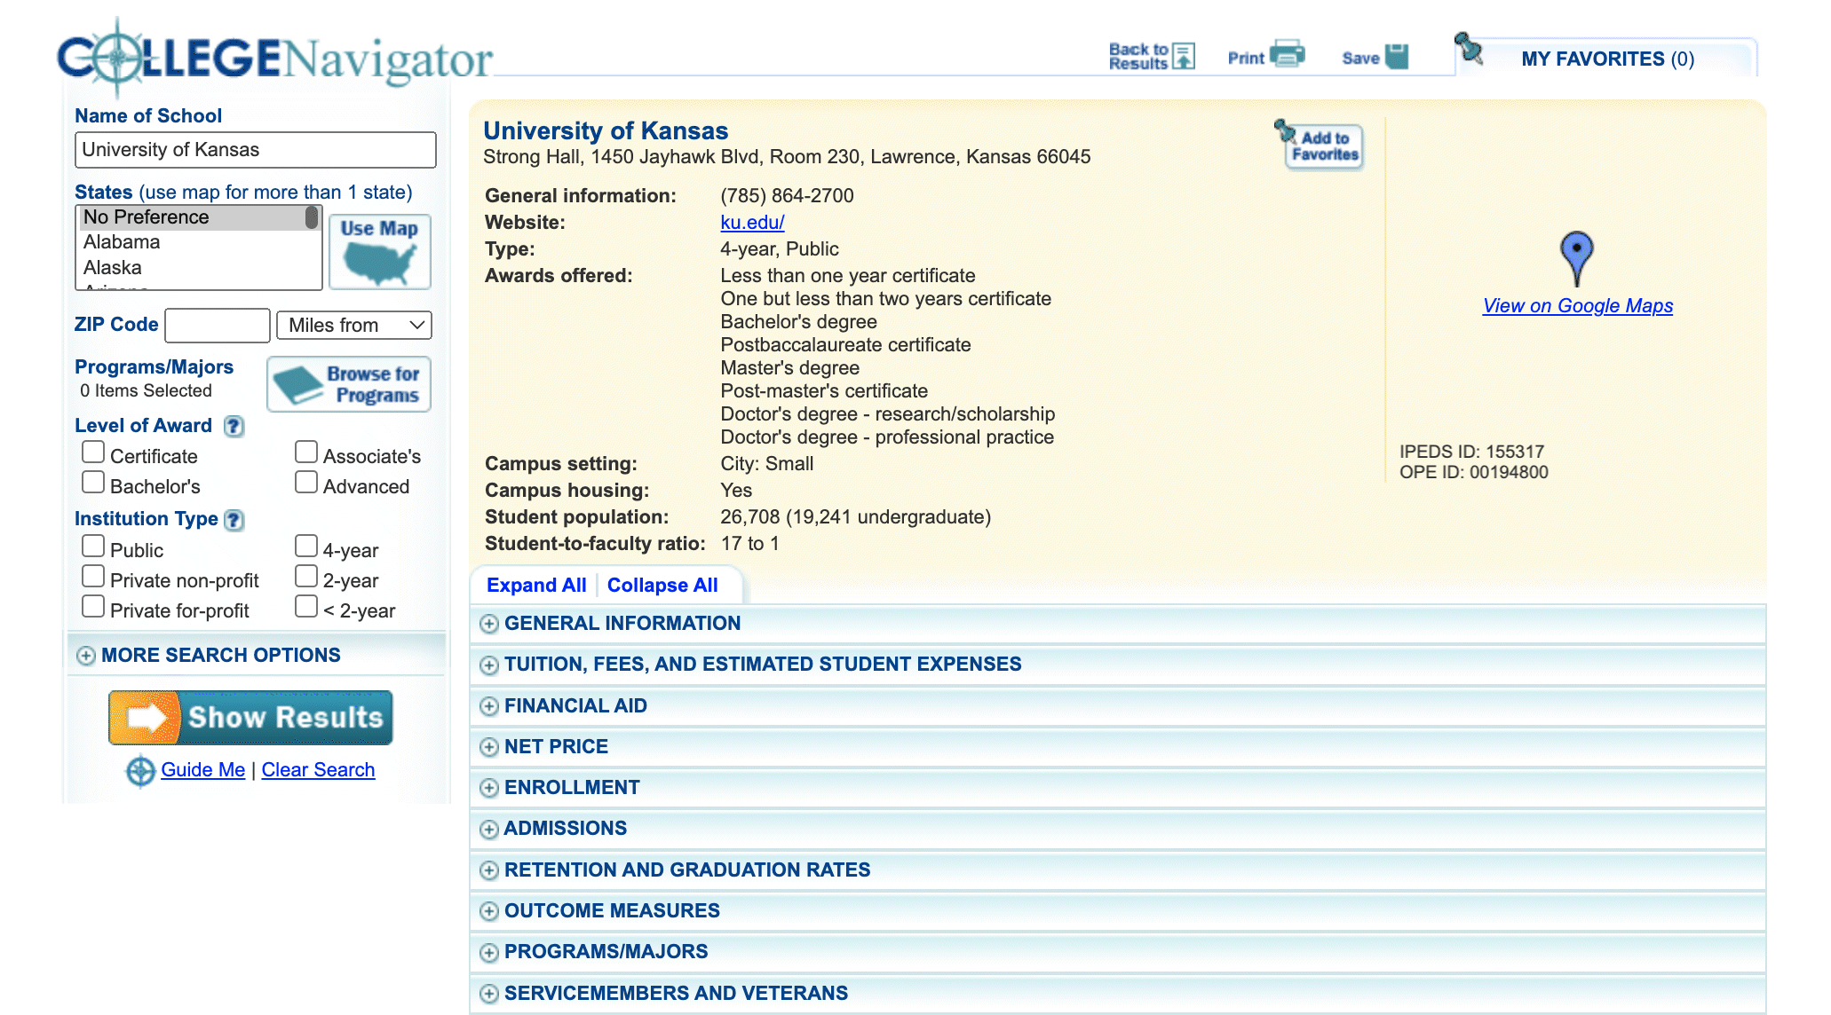Select Alaska in the States list
The height and width of the screenshot is (1015, 1831).
click(x=192, y=268)
